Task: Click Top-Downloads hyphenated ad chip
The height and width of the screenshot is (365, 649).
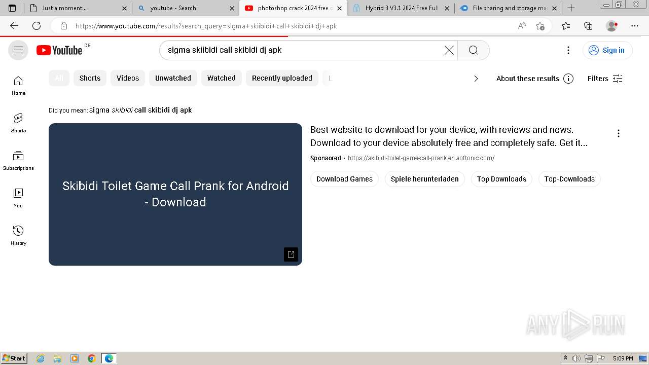Action: (569, 179)
